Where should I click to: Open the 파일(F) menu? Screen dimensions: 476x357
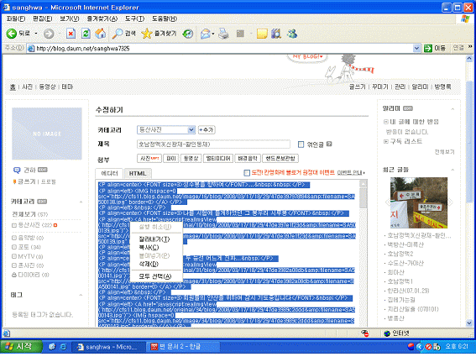click(x=16, y=18)
